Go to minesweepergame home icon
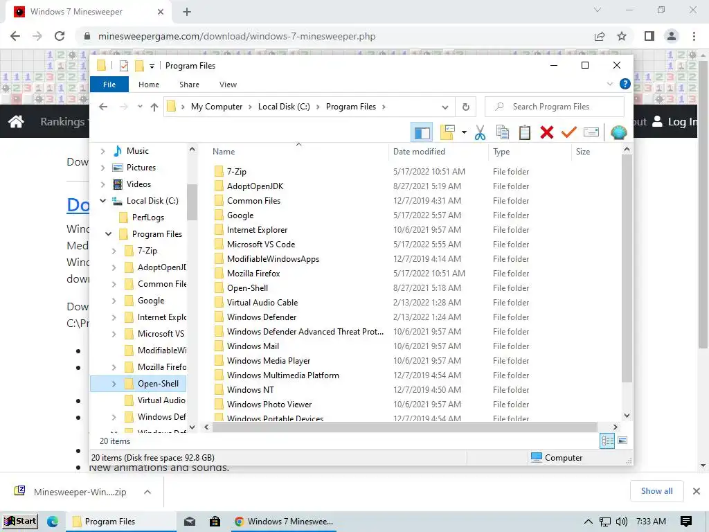 pyautogui.click(x=16, y=121)
